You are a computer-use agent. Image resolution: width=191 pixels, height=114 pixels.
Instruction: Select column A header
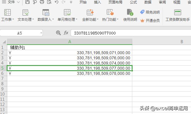69,42
